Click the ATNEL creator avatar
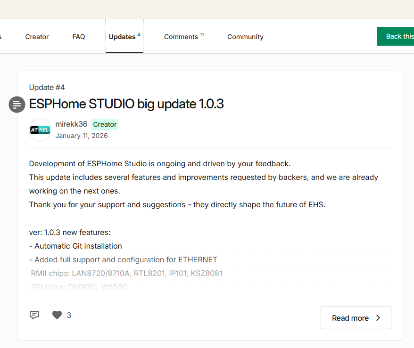Screen dimensions: 414x348 click(x=40, y=130)
